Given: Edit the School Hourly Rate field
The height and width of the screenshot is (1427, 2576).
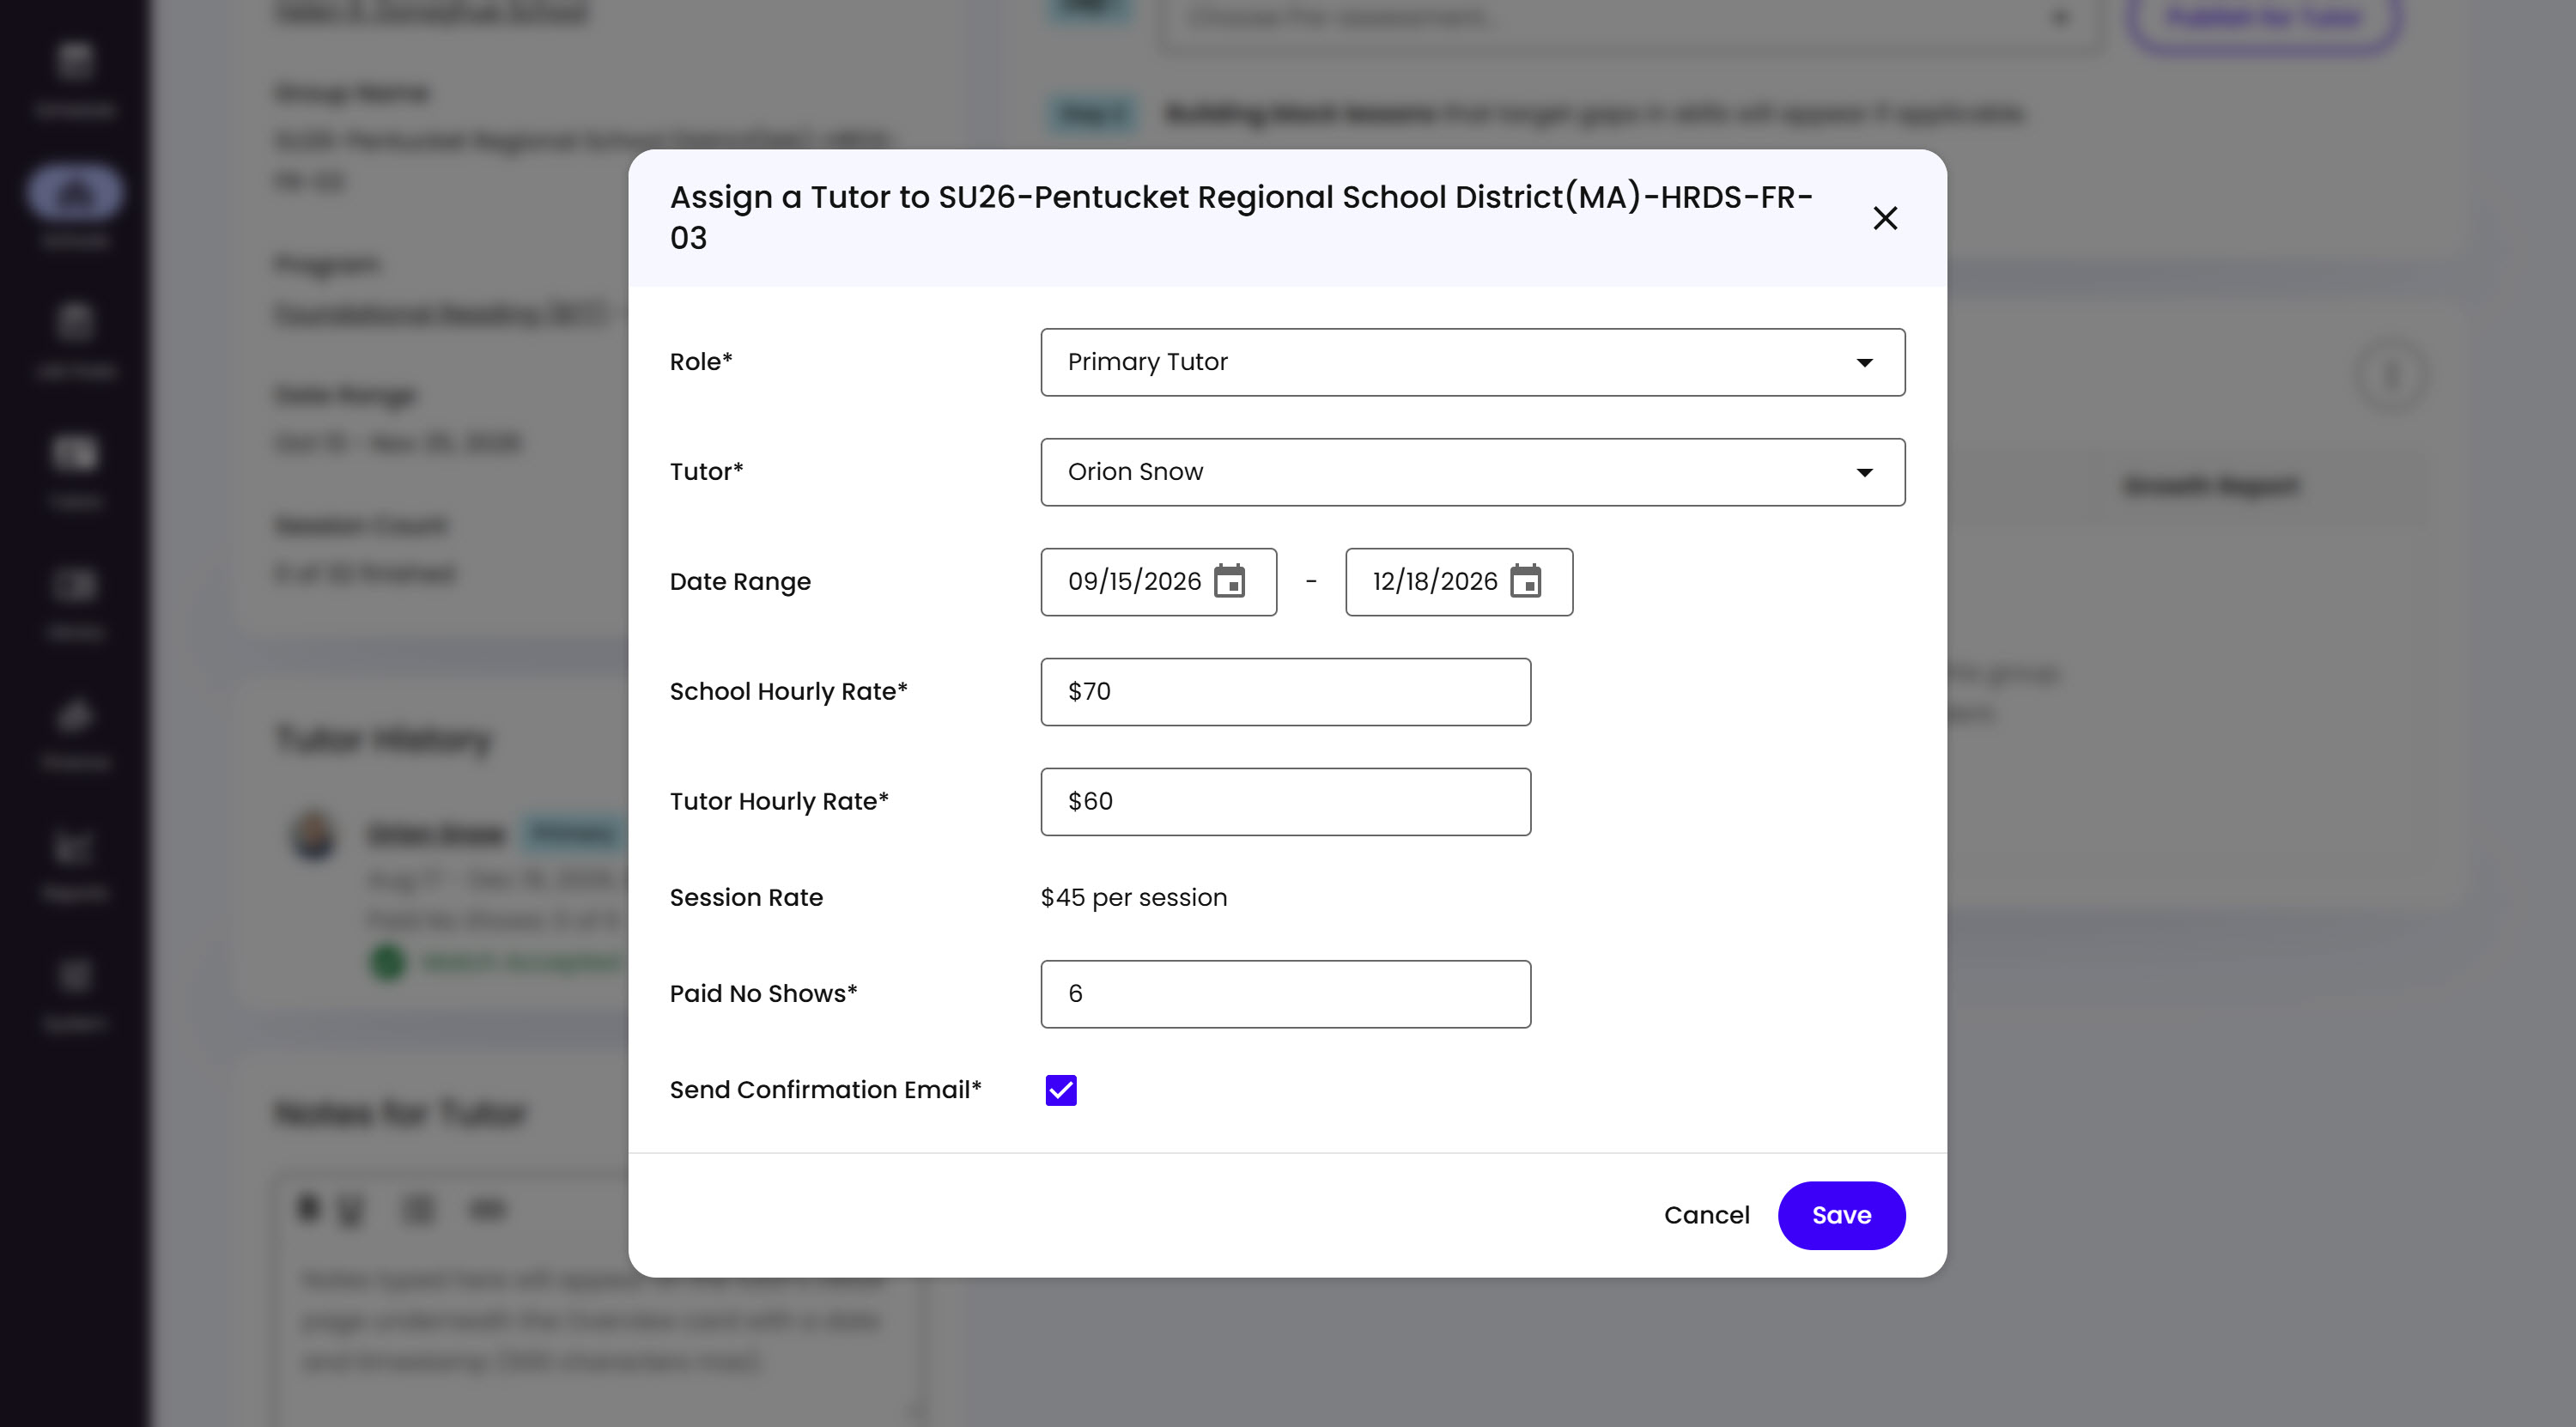Looking at the screenshot, I should (1285, 692).
